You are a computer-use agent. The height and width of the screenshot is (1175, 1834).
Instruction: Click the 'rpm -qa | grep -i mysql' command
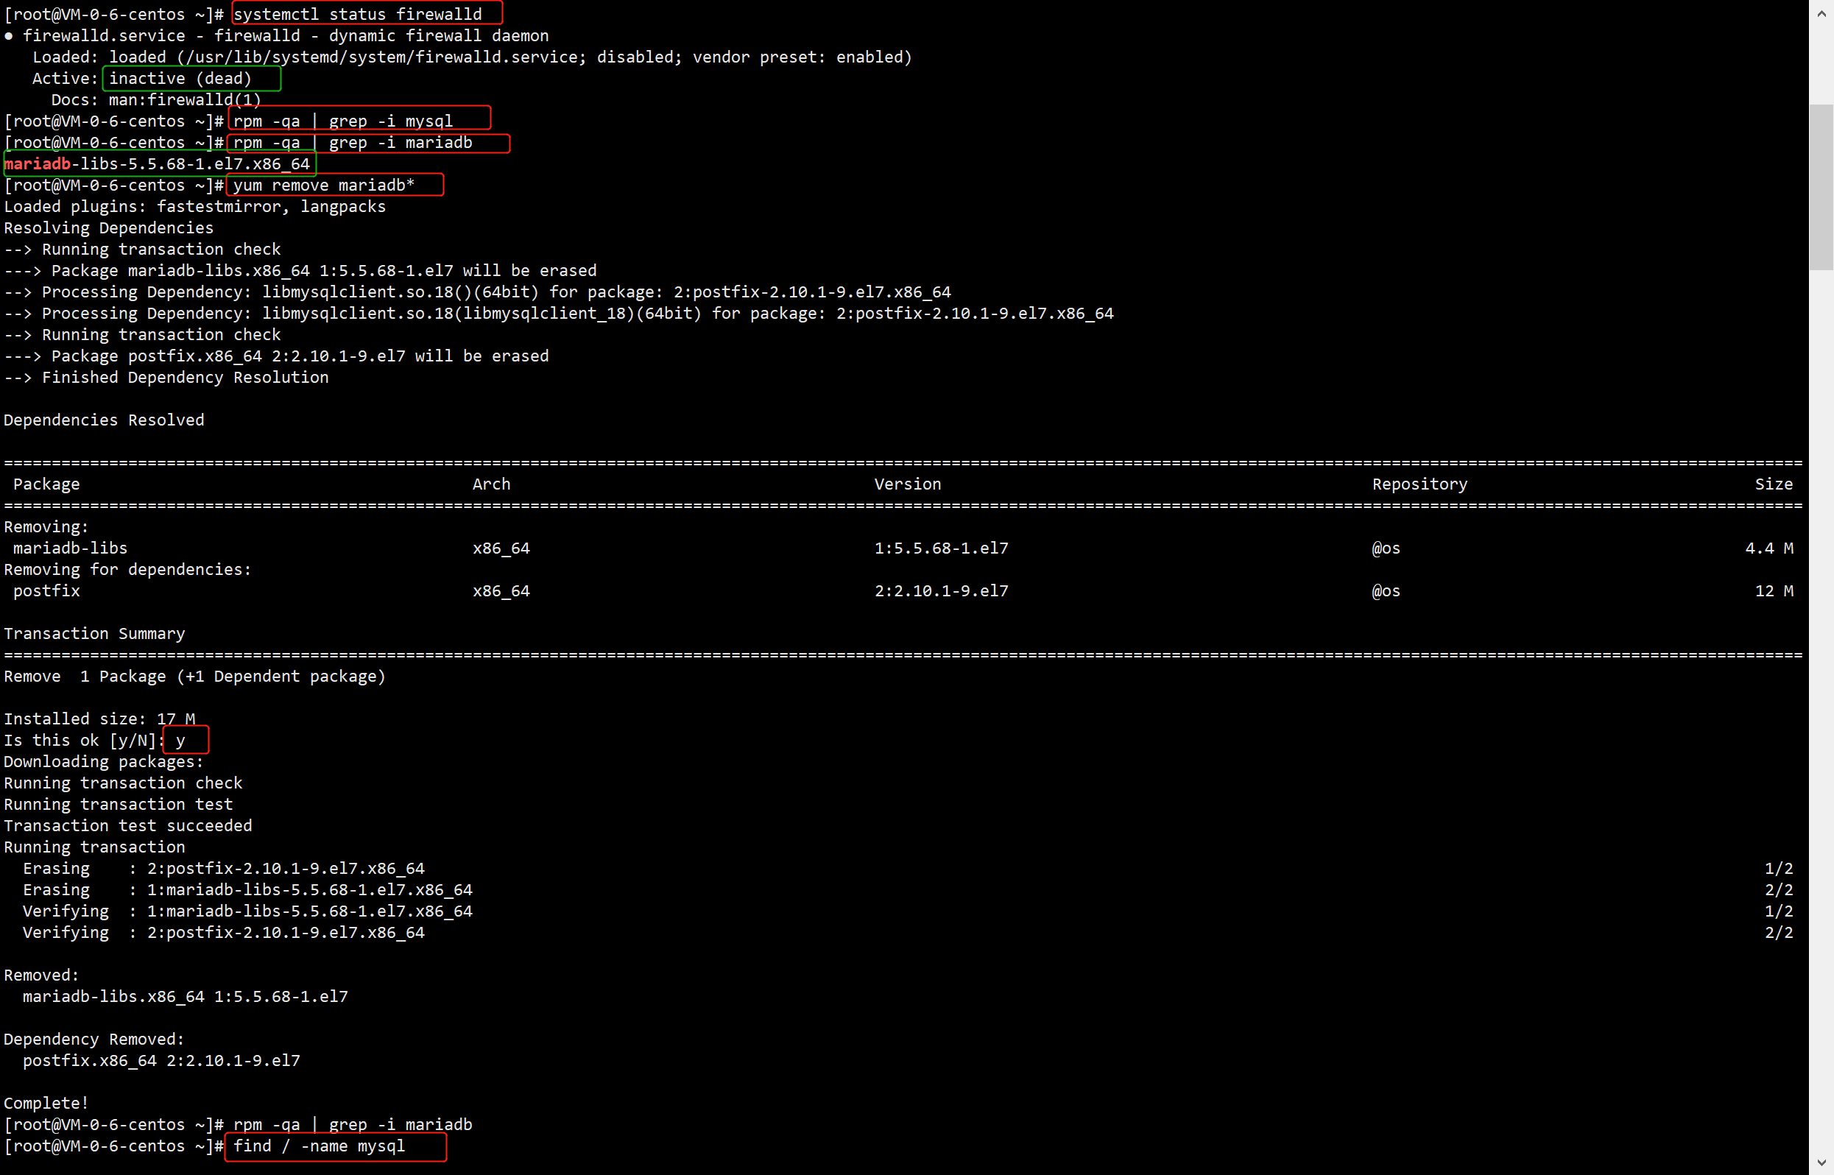(342, 121)
